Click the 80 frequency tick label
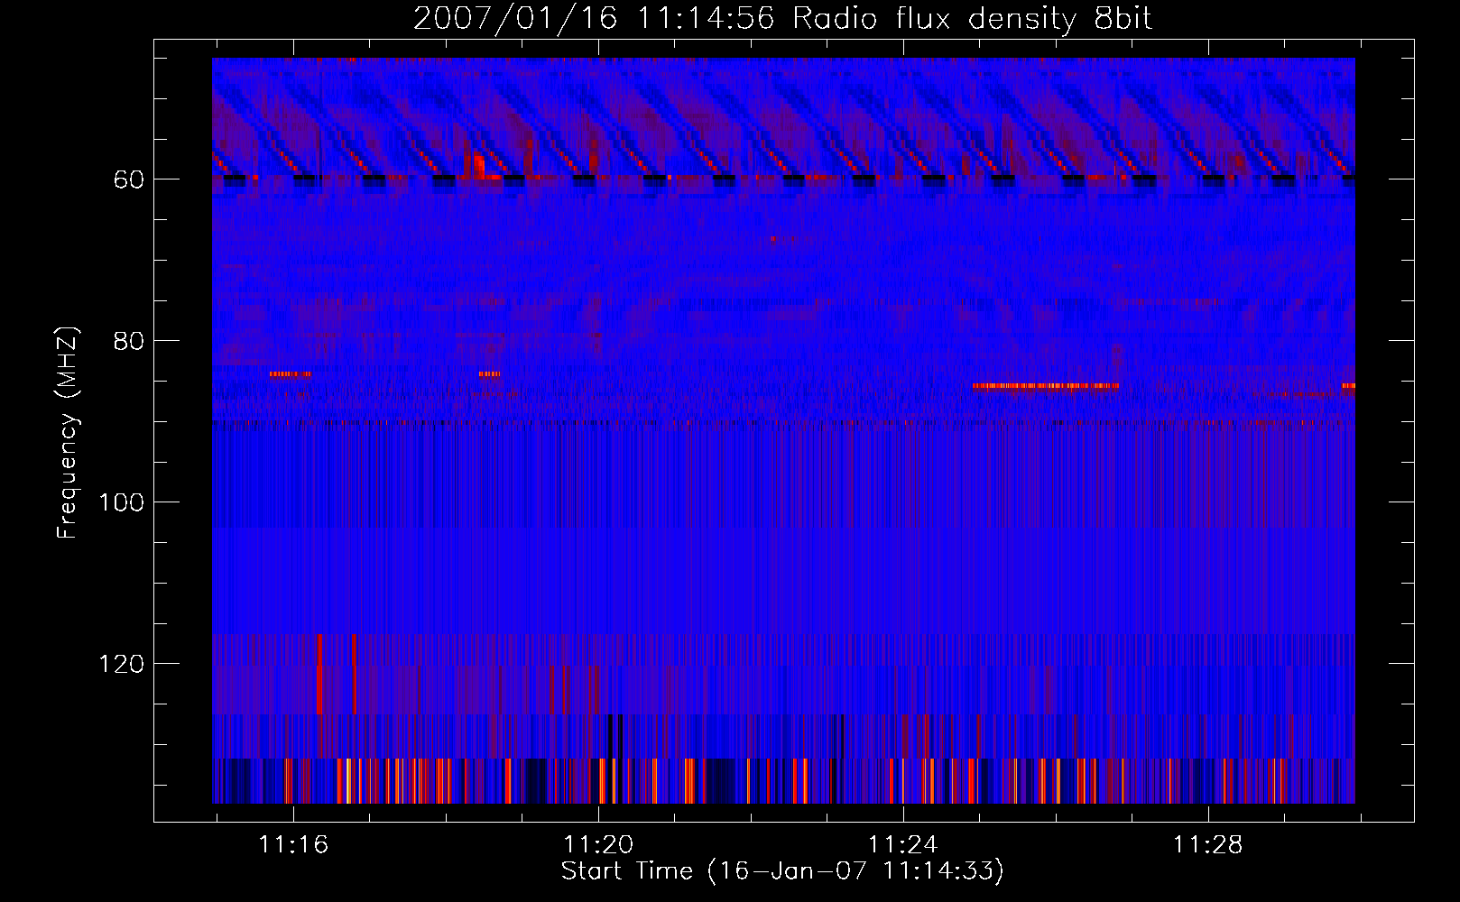 point(129,341)
